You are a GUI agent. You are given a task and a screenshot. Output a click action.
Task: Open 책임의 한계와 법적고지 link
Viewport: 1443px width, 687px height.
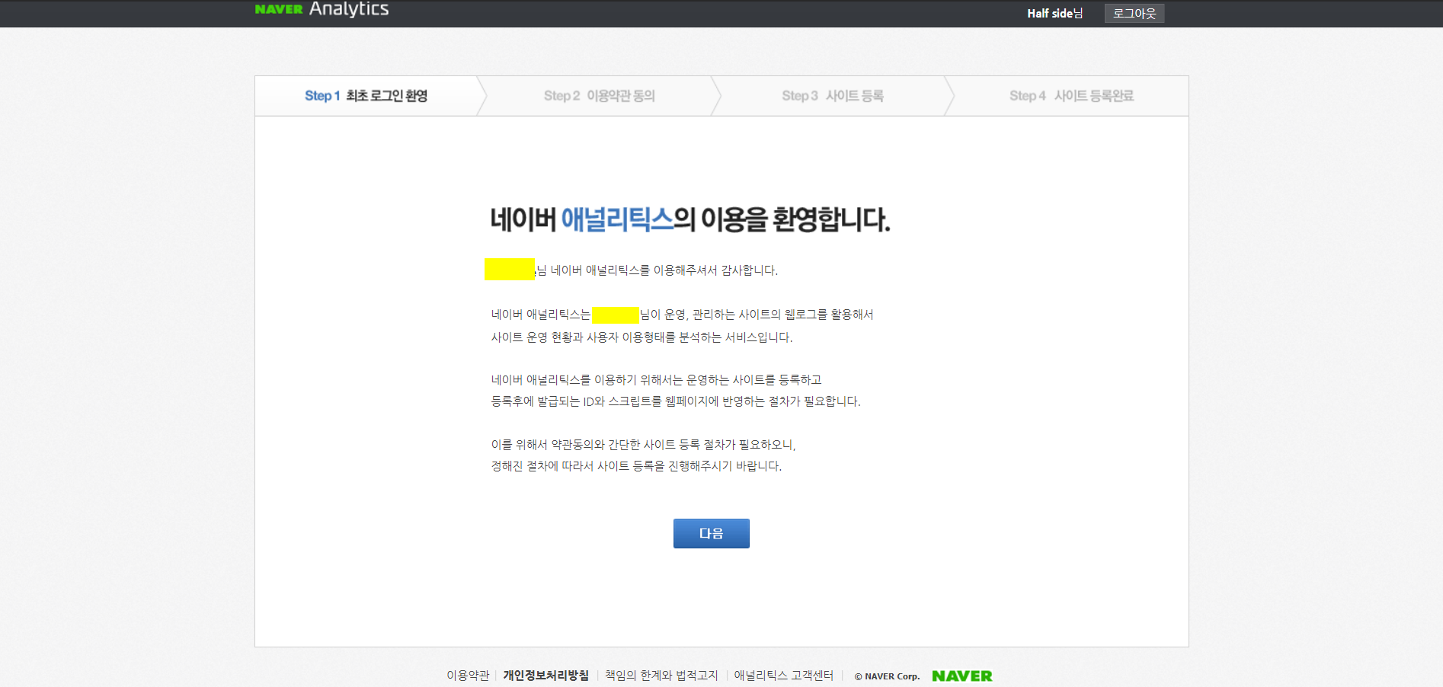(x=661, y=676)
